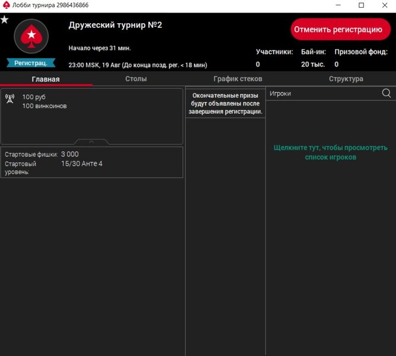Minimize the tournament lobby window
Viewport: 396px width, 356px height.
click(x=335, y=5)
